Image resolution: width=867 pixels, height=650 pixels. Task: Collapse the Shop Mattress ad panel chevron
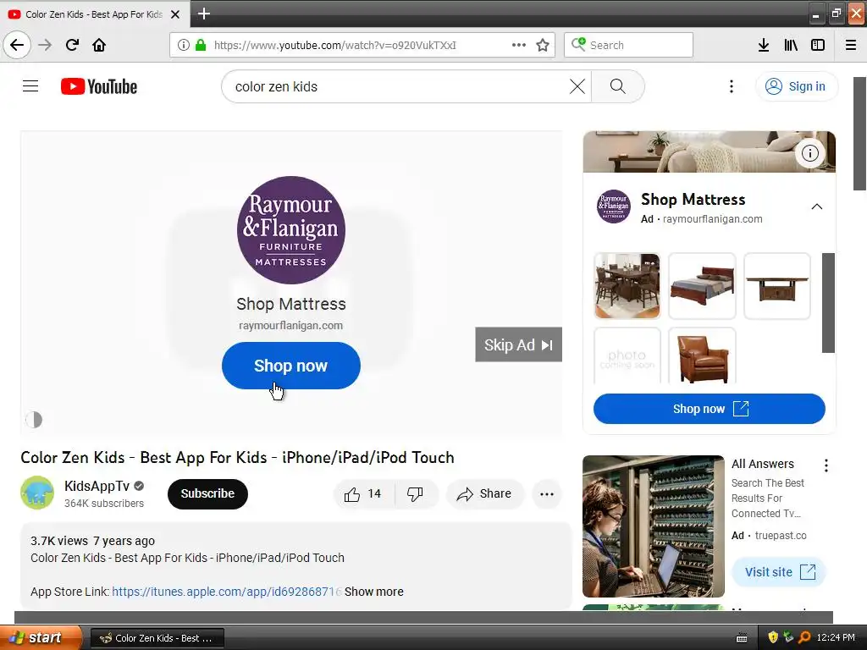coord(817,207)
